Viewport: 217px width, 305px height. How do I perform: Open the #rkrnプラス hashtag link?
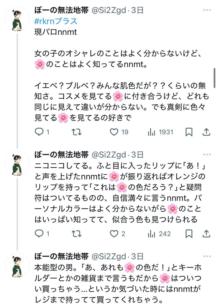[x=56, y=21]
